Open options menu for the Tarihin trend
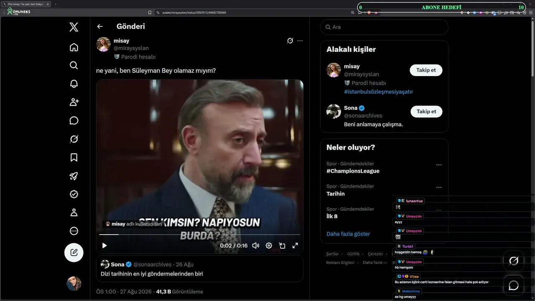This screenshot has width=535, height=301. coord(439,187)
